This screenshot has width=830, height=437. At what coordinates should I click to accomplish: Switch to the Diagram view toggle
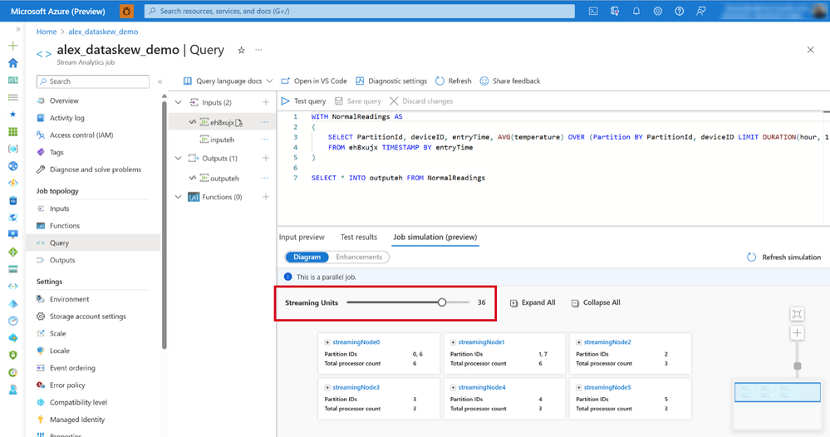pos(307,257)
